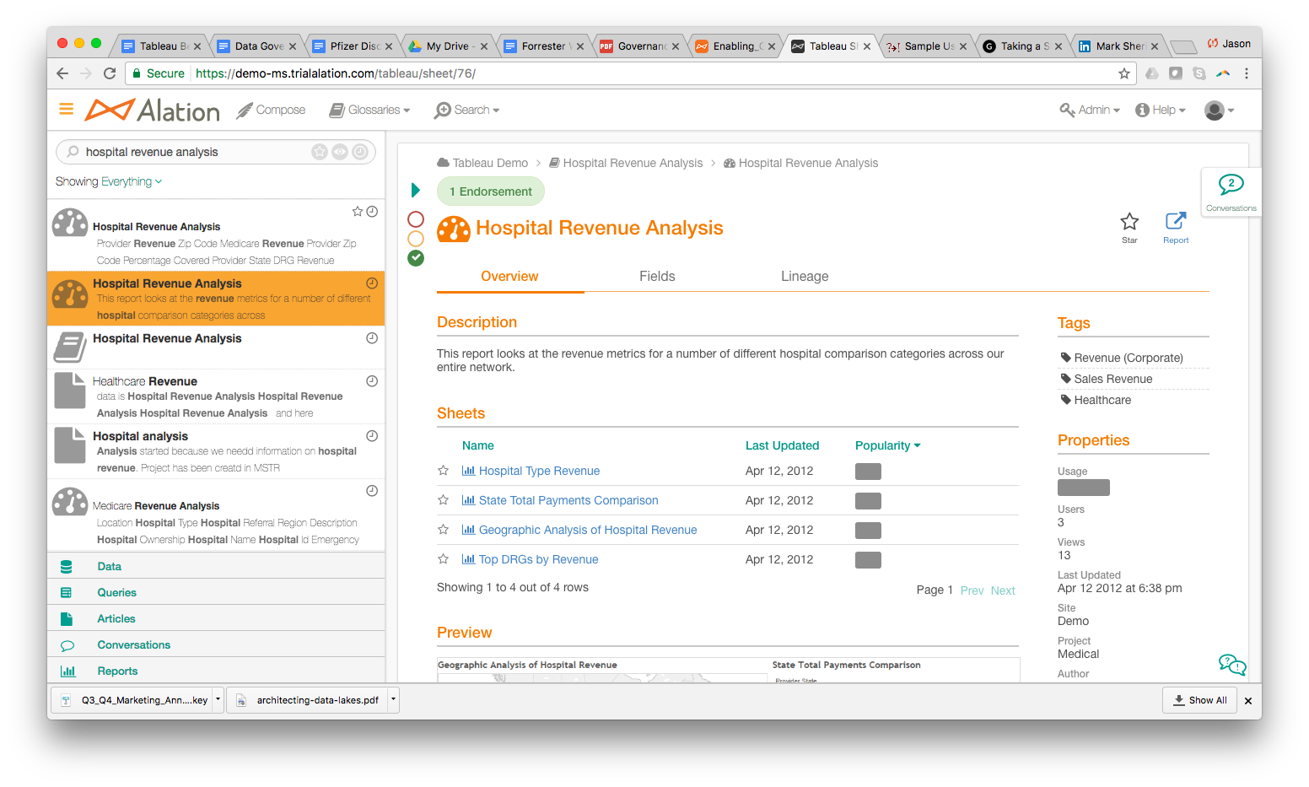The height and width of the screenshot is (787, 1309).
Task: Click popularity bar for Top DRGs by Revenue
Action: coord(868,560)
